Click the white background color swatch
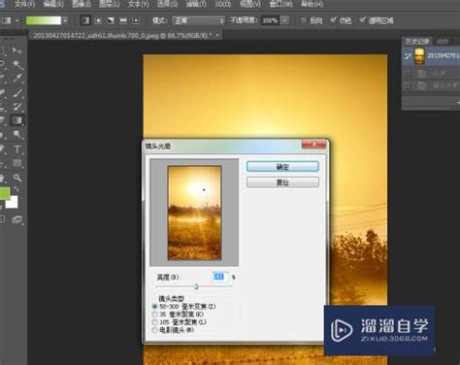This screenshot has width=460, height=365. [13, 202]
